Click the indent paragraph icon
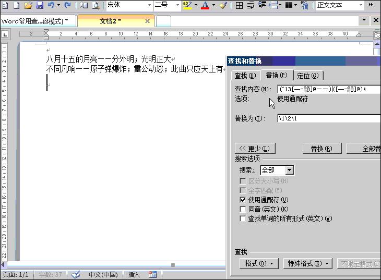 pyautogui.click(x=262, y=5)
